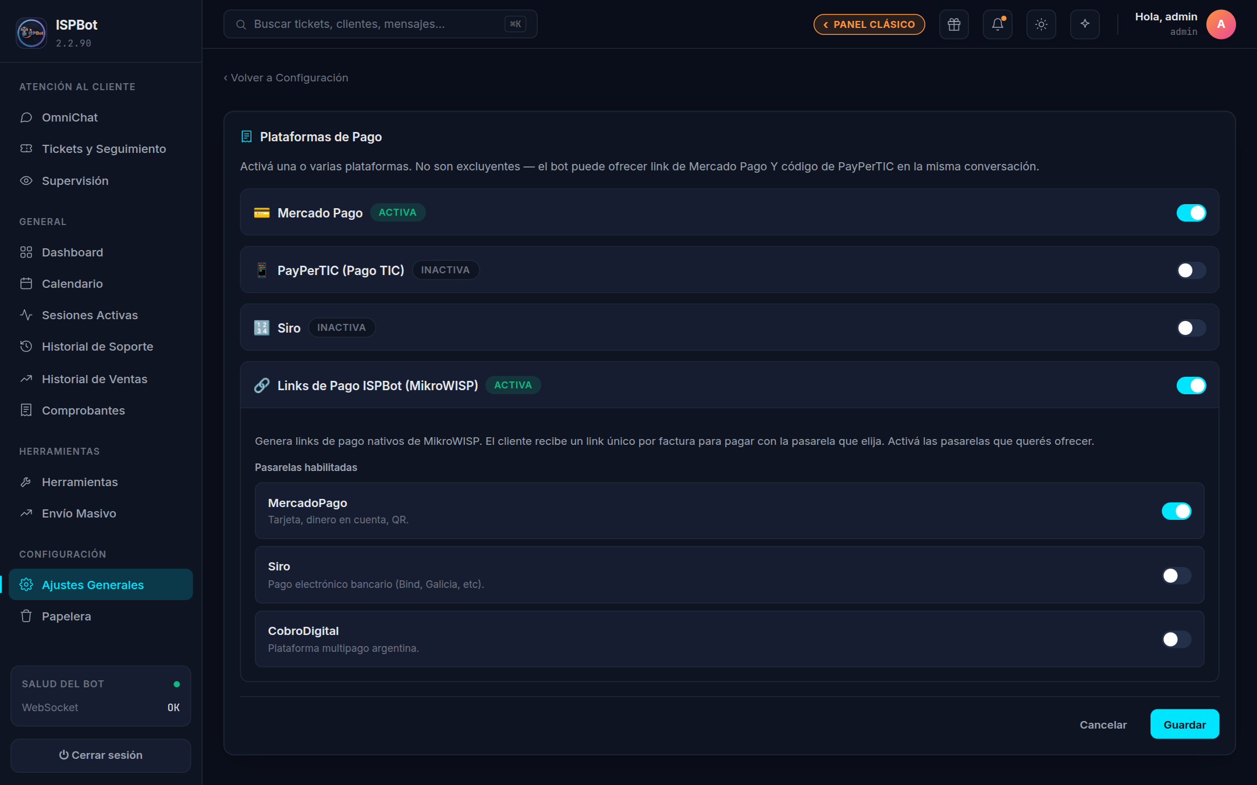
Task: Enable the CobroDigital gateway toggle
Action: [x=1177, y=640]
